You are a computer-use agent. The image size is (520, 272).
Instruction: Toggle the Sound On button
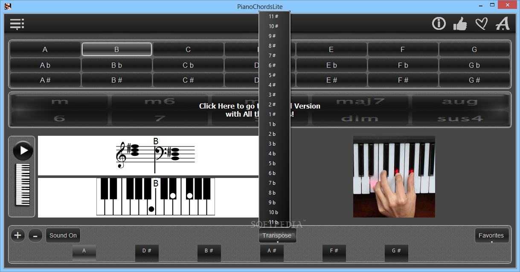click(63, 235)
